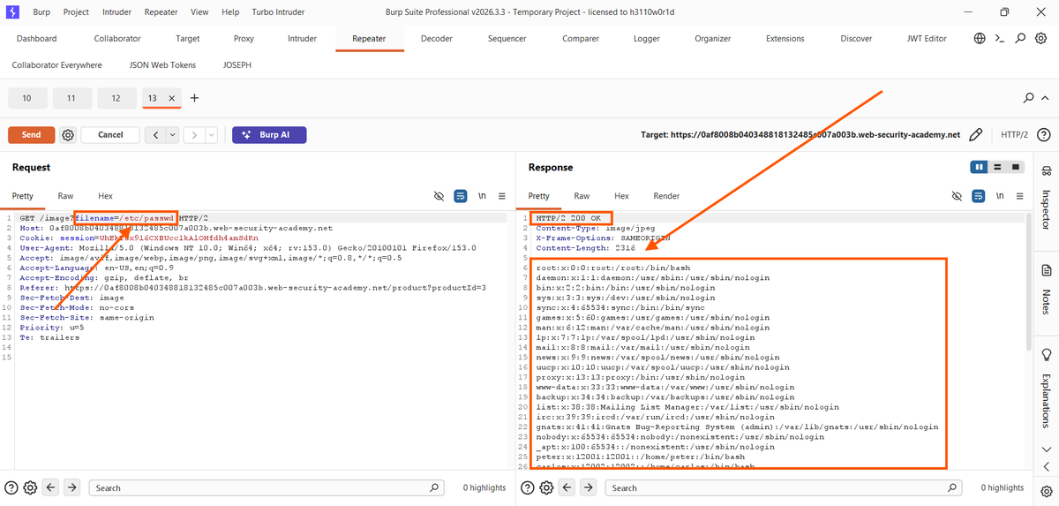Click the Send button
Screen dimensions: 1059x506
click(31, 135)
